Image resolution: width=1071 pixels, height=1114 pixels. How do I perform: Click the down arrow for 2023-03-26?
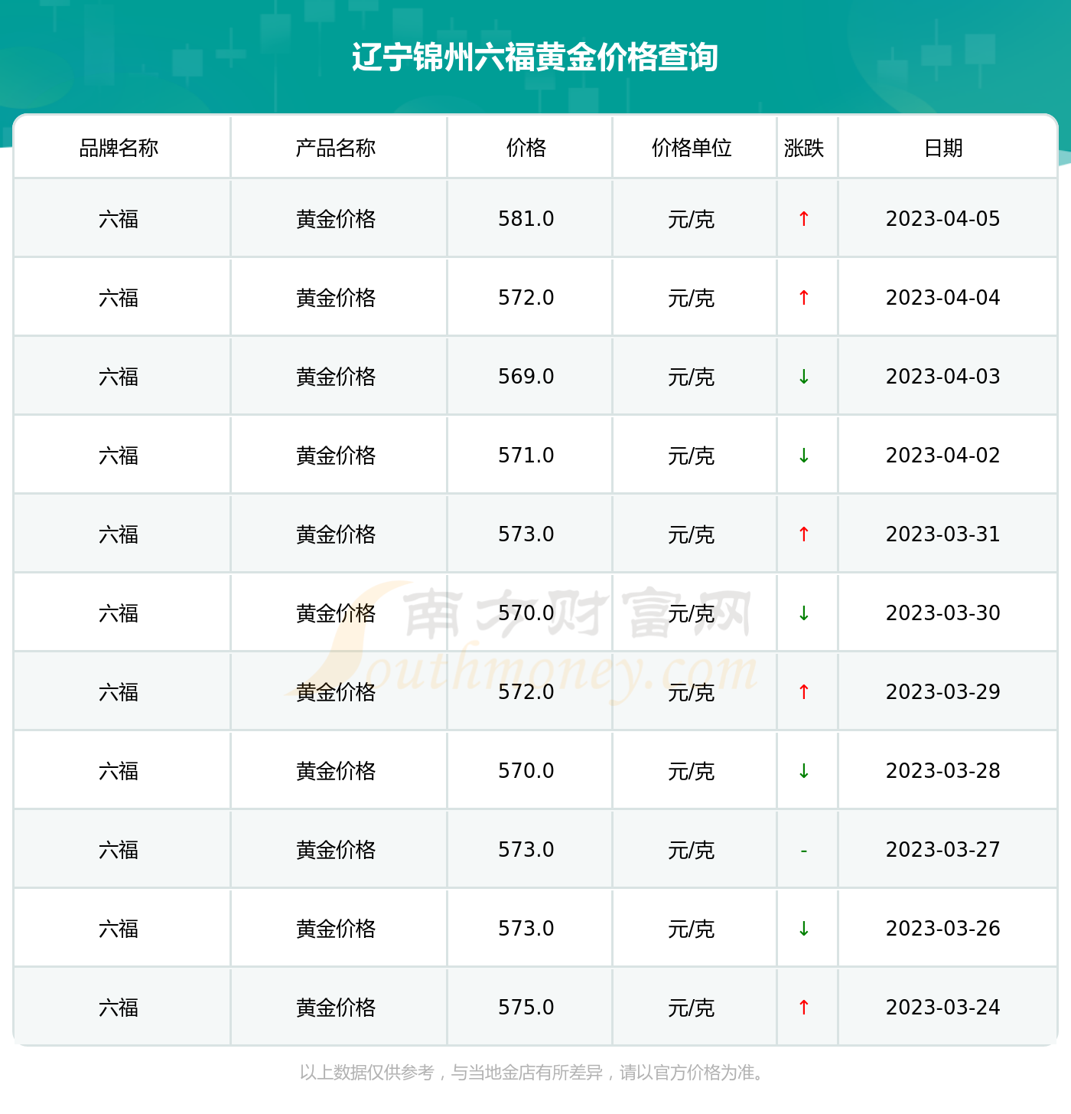click(x=804, y=929)
